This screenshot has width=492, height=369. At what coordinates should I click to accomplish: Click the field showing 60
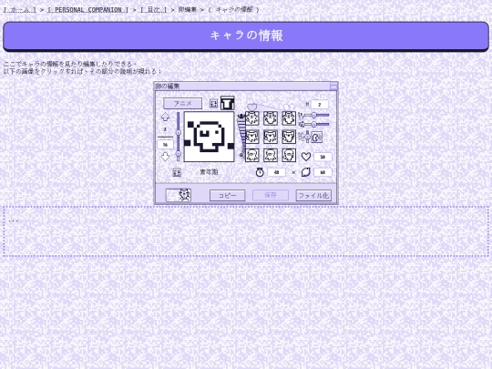point(323,172)
